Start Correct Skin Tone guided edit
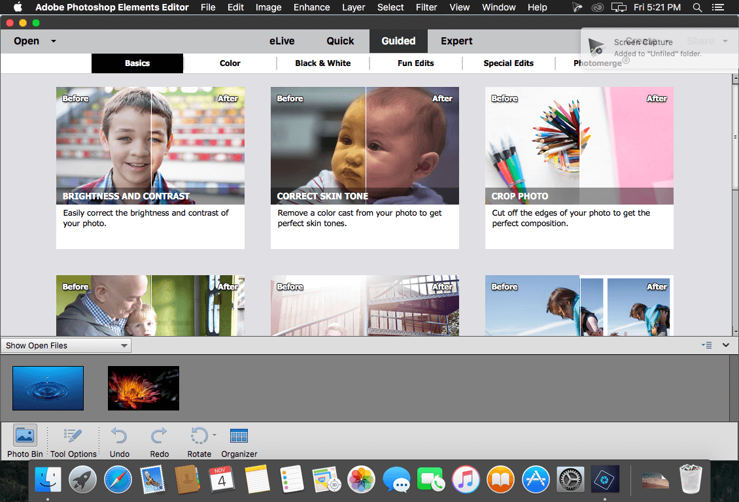 [x=365, y=167]
